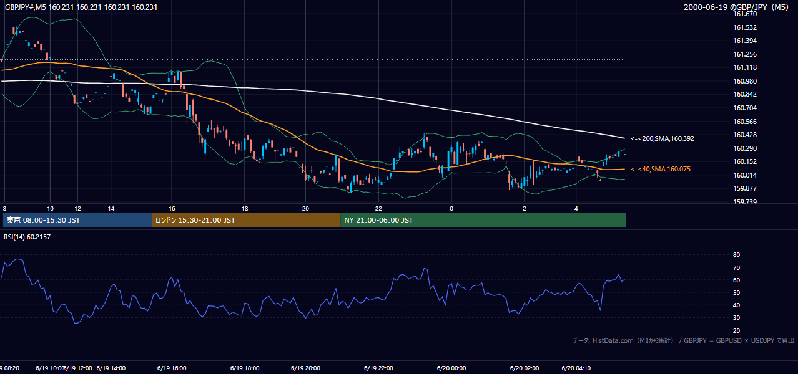The width and height of the screenshot is (798, 374).
Task: Click the hour label 14 under the chart
Action: coord(111,208)
